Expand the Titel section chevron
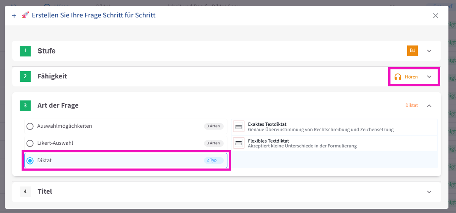The image size is (456, 213). pos(429,192)
